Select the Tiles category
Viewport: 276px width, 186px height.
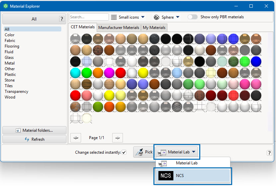tap(9, 86)
